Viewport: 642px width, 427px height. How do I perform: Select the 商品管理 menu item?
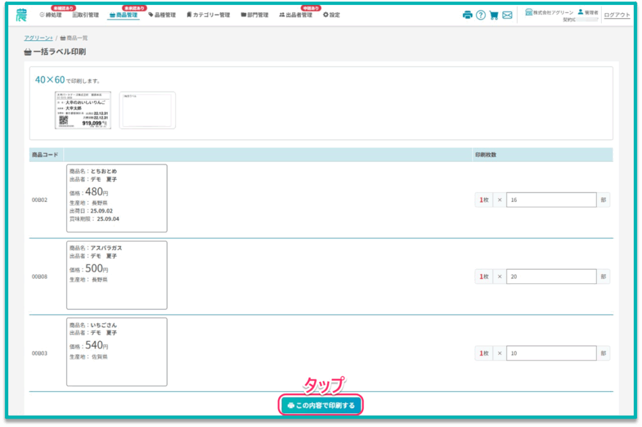coord(123,15)
